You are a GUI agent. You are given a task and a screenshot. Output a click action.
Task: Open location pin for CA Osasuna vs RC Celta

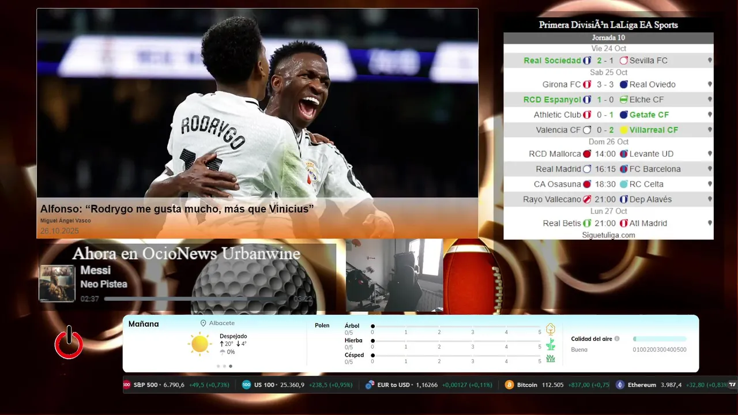point(710,184)
